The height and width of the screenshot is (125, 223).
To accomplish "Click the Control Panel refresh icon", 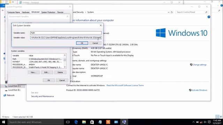I will 172,12.
